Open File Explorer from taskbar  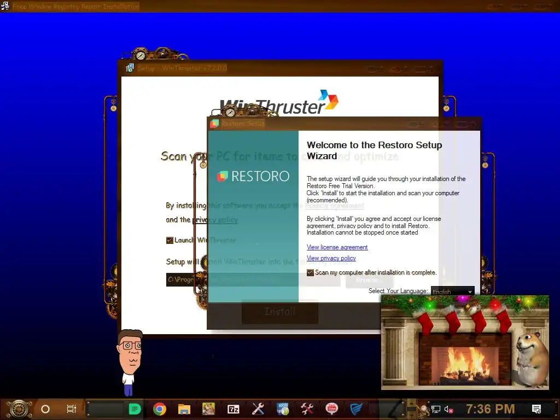click(x=184, y=409)
